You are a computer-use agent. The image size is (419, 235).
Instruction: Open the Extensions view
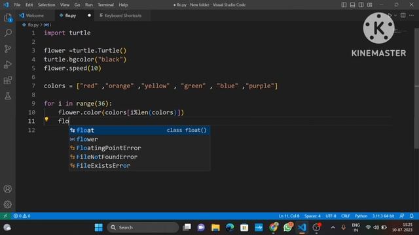click(8, 80)
